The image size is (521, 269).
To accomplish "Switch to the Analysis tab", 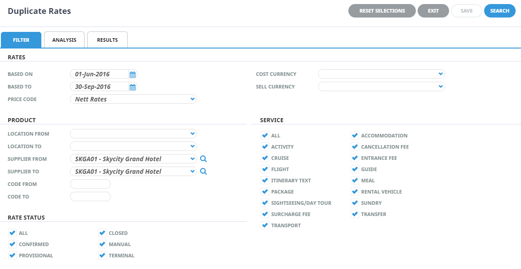I will pos(64,40).
